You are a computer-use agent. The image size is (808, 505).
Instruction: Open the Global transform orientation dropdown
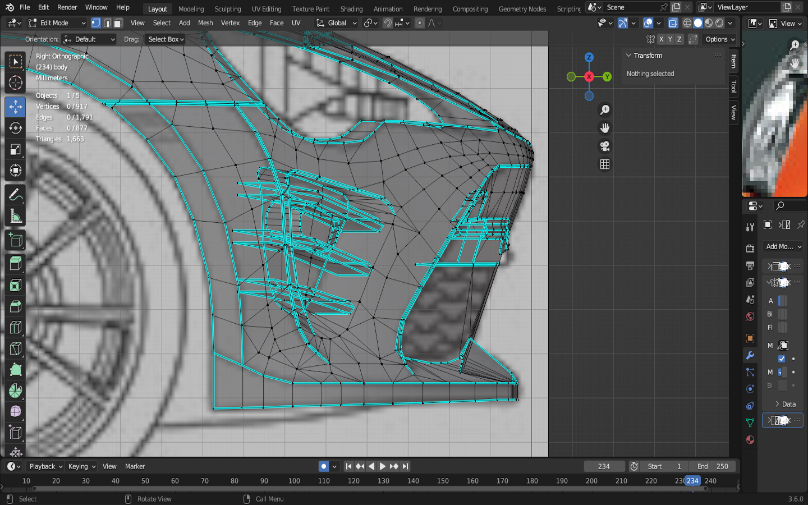pyautogui.click(x=337, y=23)
